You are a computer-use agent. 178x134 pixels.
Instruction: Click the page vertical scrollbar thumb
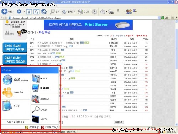click(x=176, y=49)
